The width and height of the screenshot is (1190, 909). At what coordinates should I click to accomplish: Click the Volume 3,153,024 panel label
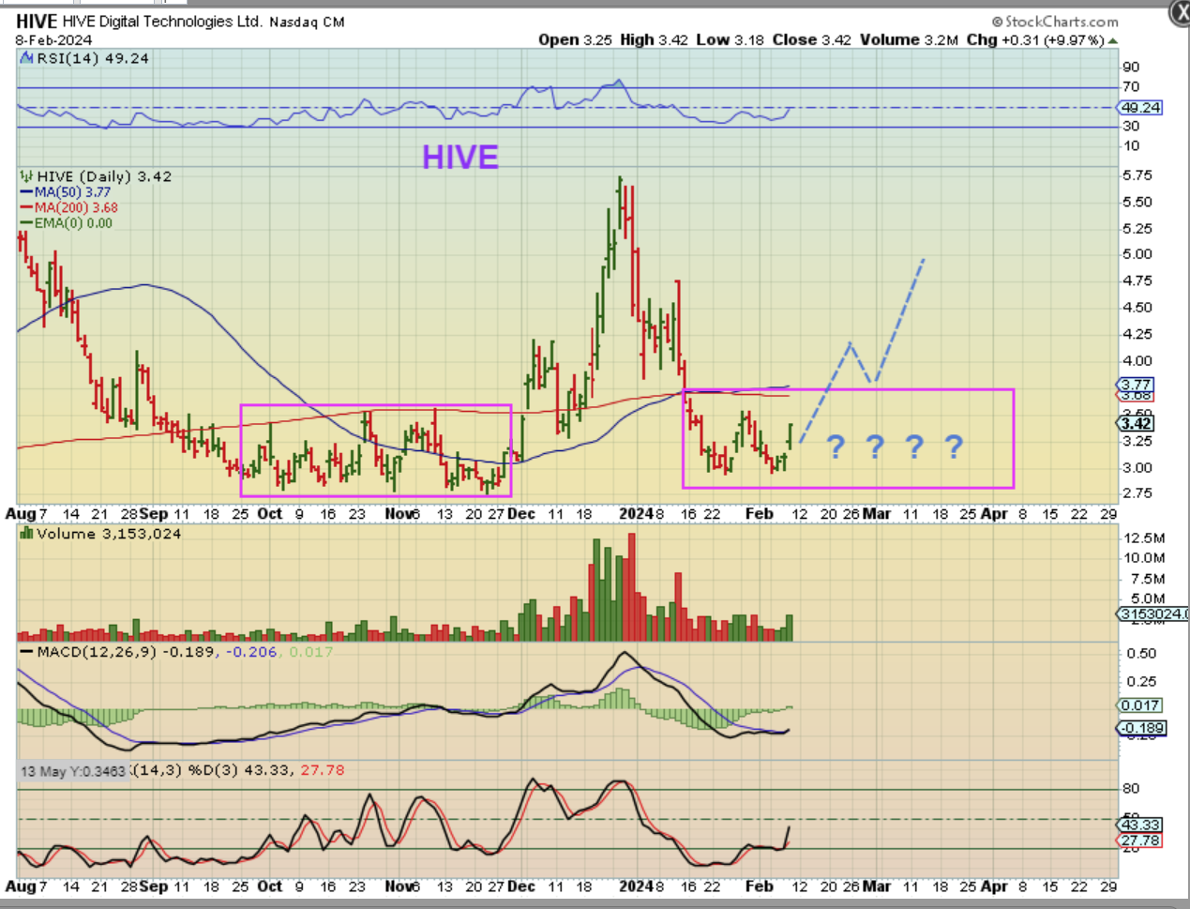pyautogui.click(x=109, y=534)
